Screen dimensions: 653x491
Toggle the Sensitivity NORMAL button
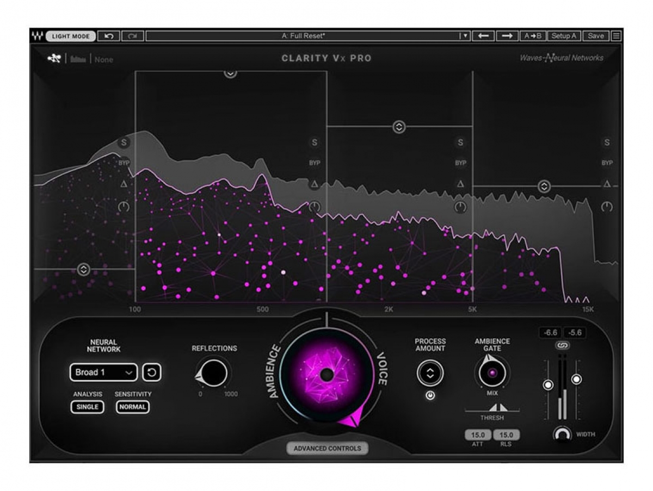(133, 407)
